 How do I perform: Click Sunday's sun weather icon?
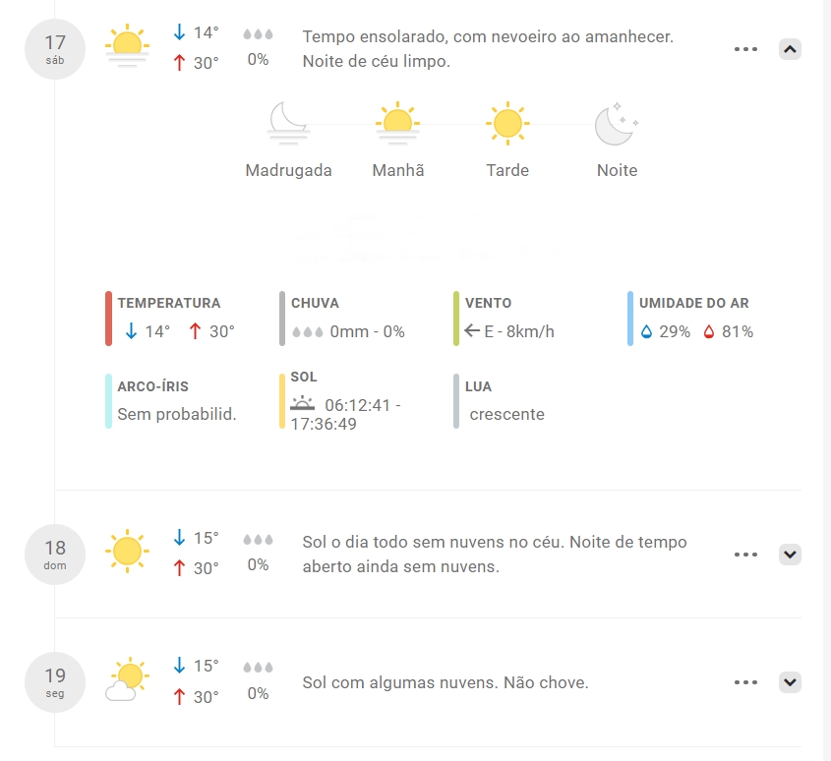[127, 551]
